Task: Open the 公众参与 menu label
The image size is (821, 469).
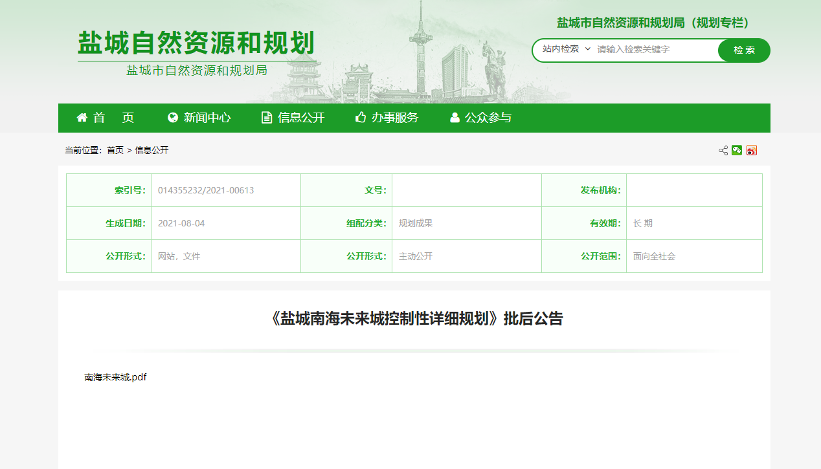Action: point(488,118)
